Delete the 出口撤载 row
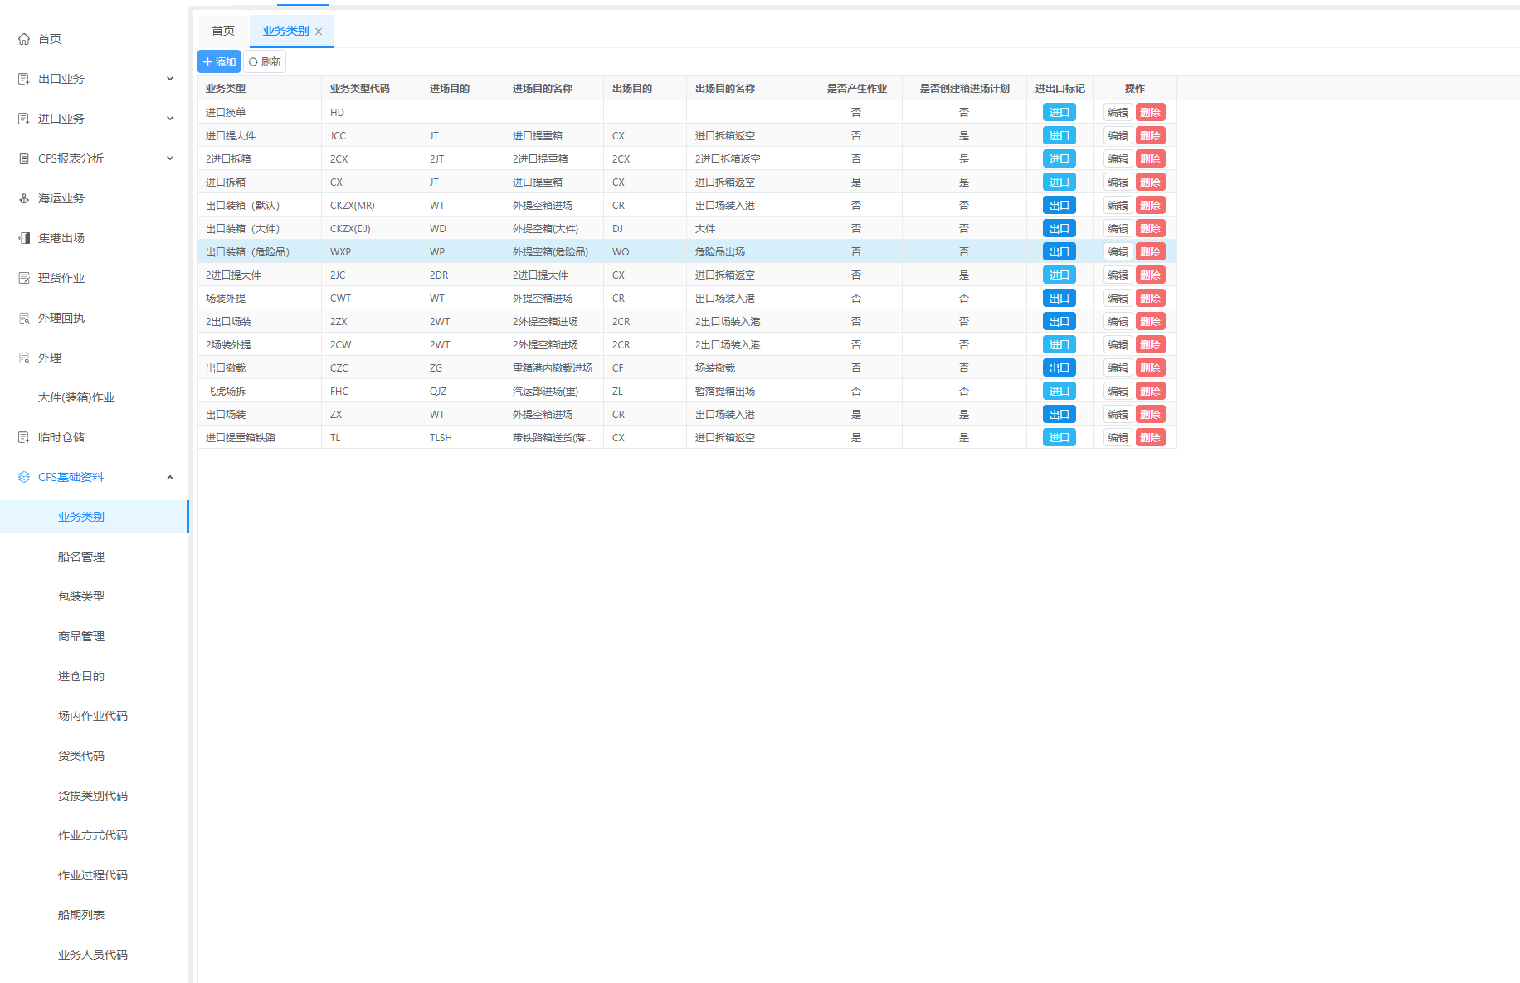Screen dimensions: 1520x983 click(1150, 367)
